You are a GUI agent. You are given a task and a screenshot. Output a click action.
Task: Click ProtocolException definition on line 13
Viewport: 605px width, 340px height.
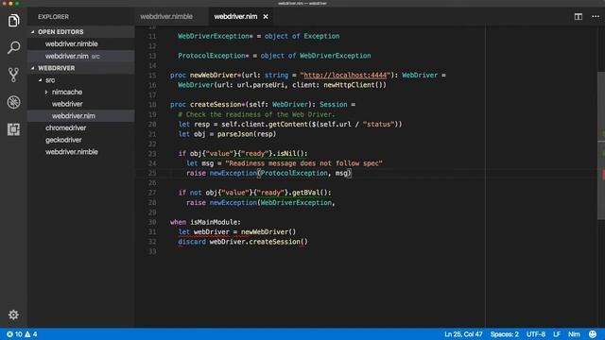click(x=212, y=56)
